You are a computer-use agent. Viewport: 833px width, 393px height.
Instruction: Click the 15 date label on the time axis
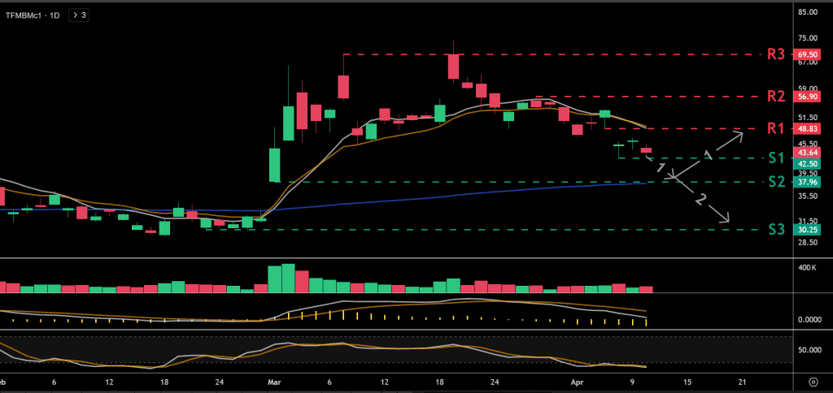pos(688,382)
